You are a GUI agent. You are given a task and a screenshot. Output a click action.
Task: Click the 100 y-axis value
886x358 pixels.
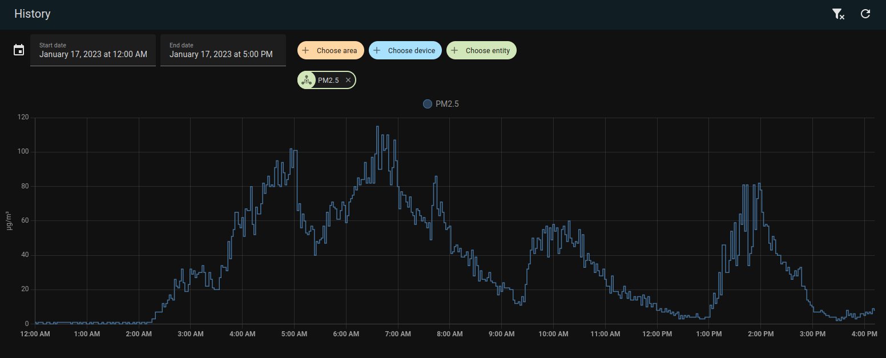point(23,152)
